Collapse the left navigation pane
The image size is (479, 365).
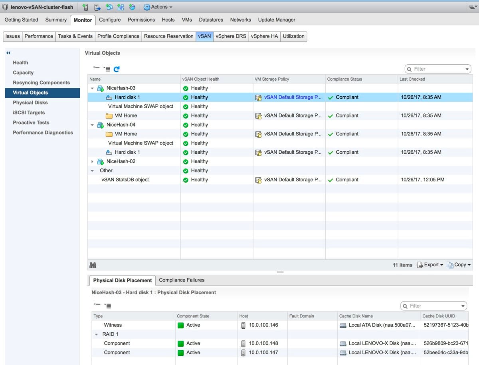click(x=8, y=53)
